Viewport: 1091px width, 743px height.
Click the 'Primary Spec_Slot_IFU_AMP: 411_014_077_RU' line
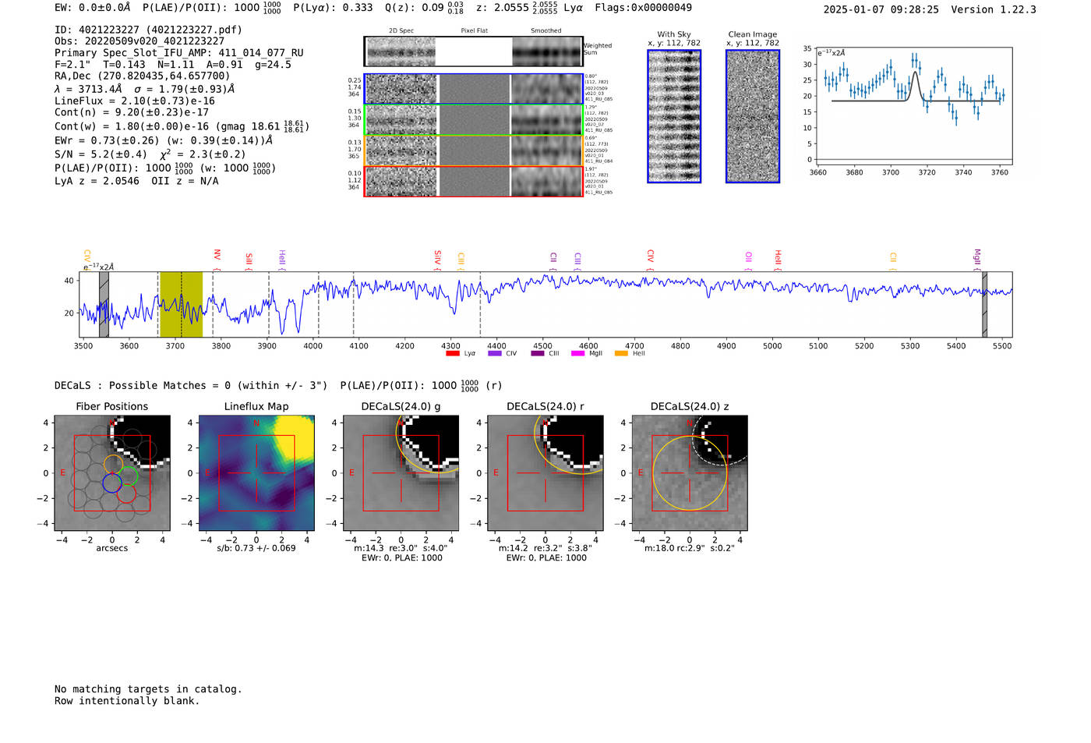tap(179, 53)
